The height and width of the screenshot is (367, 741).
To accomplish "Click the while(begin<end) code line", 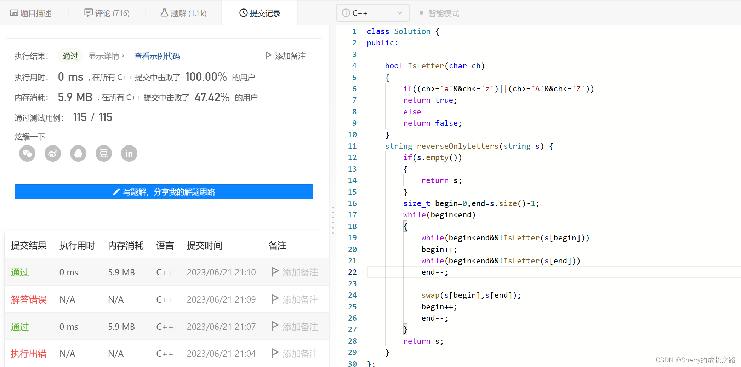I will (x=439, y=215).
